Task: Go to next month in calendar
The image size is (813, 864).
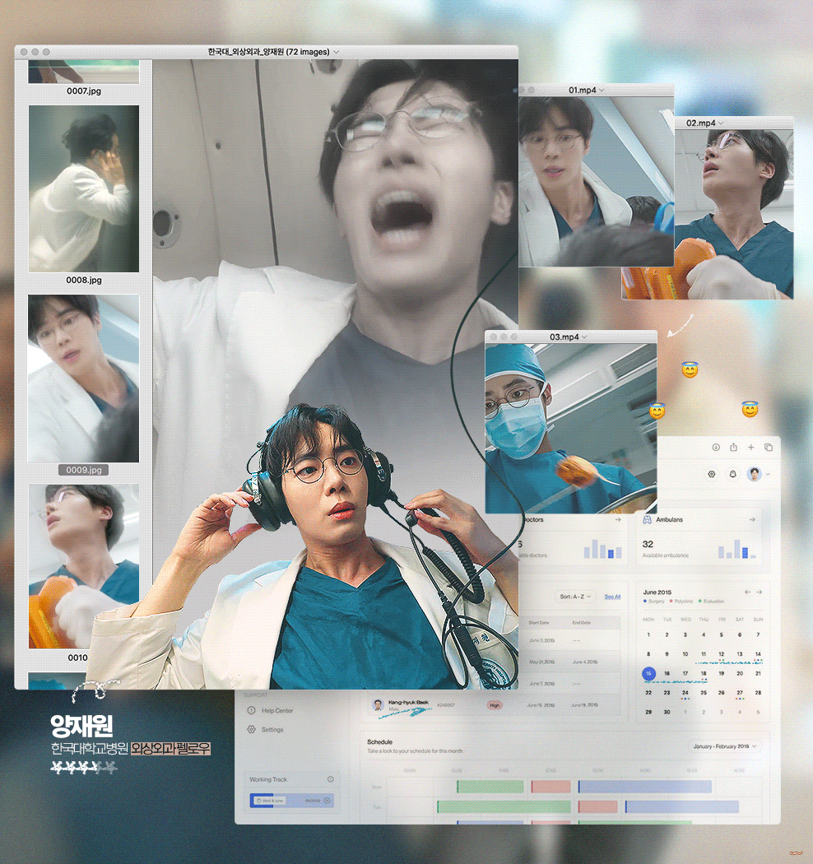Action: coord(759,592)
